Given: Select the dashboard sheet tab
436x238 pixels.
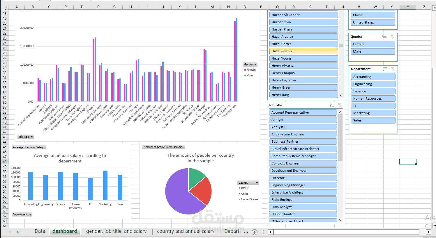Looking at the screenshot, I should (65, 231).
